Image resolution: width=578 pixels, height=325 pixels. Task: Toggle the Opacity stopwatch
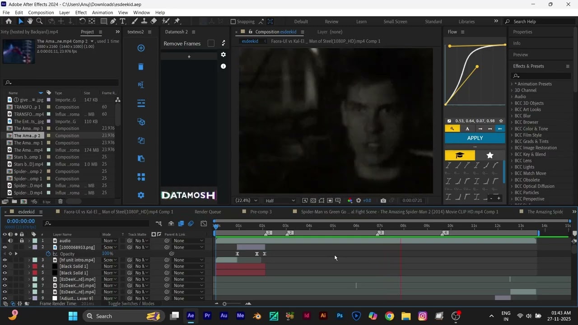(48, 254)
